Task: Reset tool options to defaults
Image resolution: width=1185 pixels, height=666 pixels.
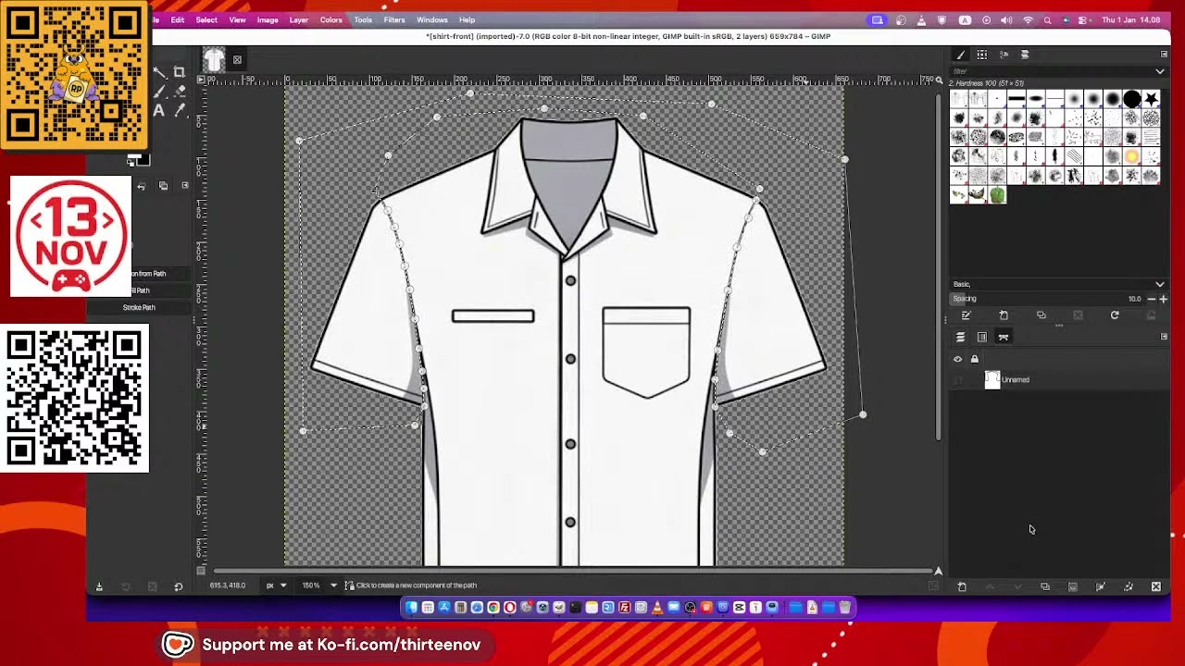Action: 179,586
